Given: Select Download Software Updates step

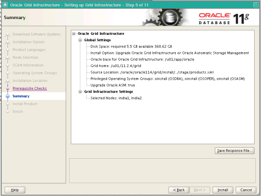Looking at the screenshot, I should point(36,34).
